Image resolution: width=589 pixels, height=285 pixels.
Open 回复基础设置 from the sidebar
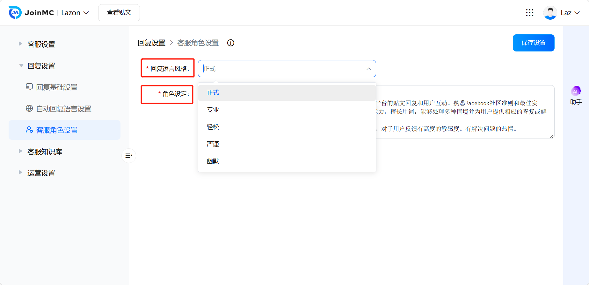tap(56, 87)
